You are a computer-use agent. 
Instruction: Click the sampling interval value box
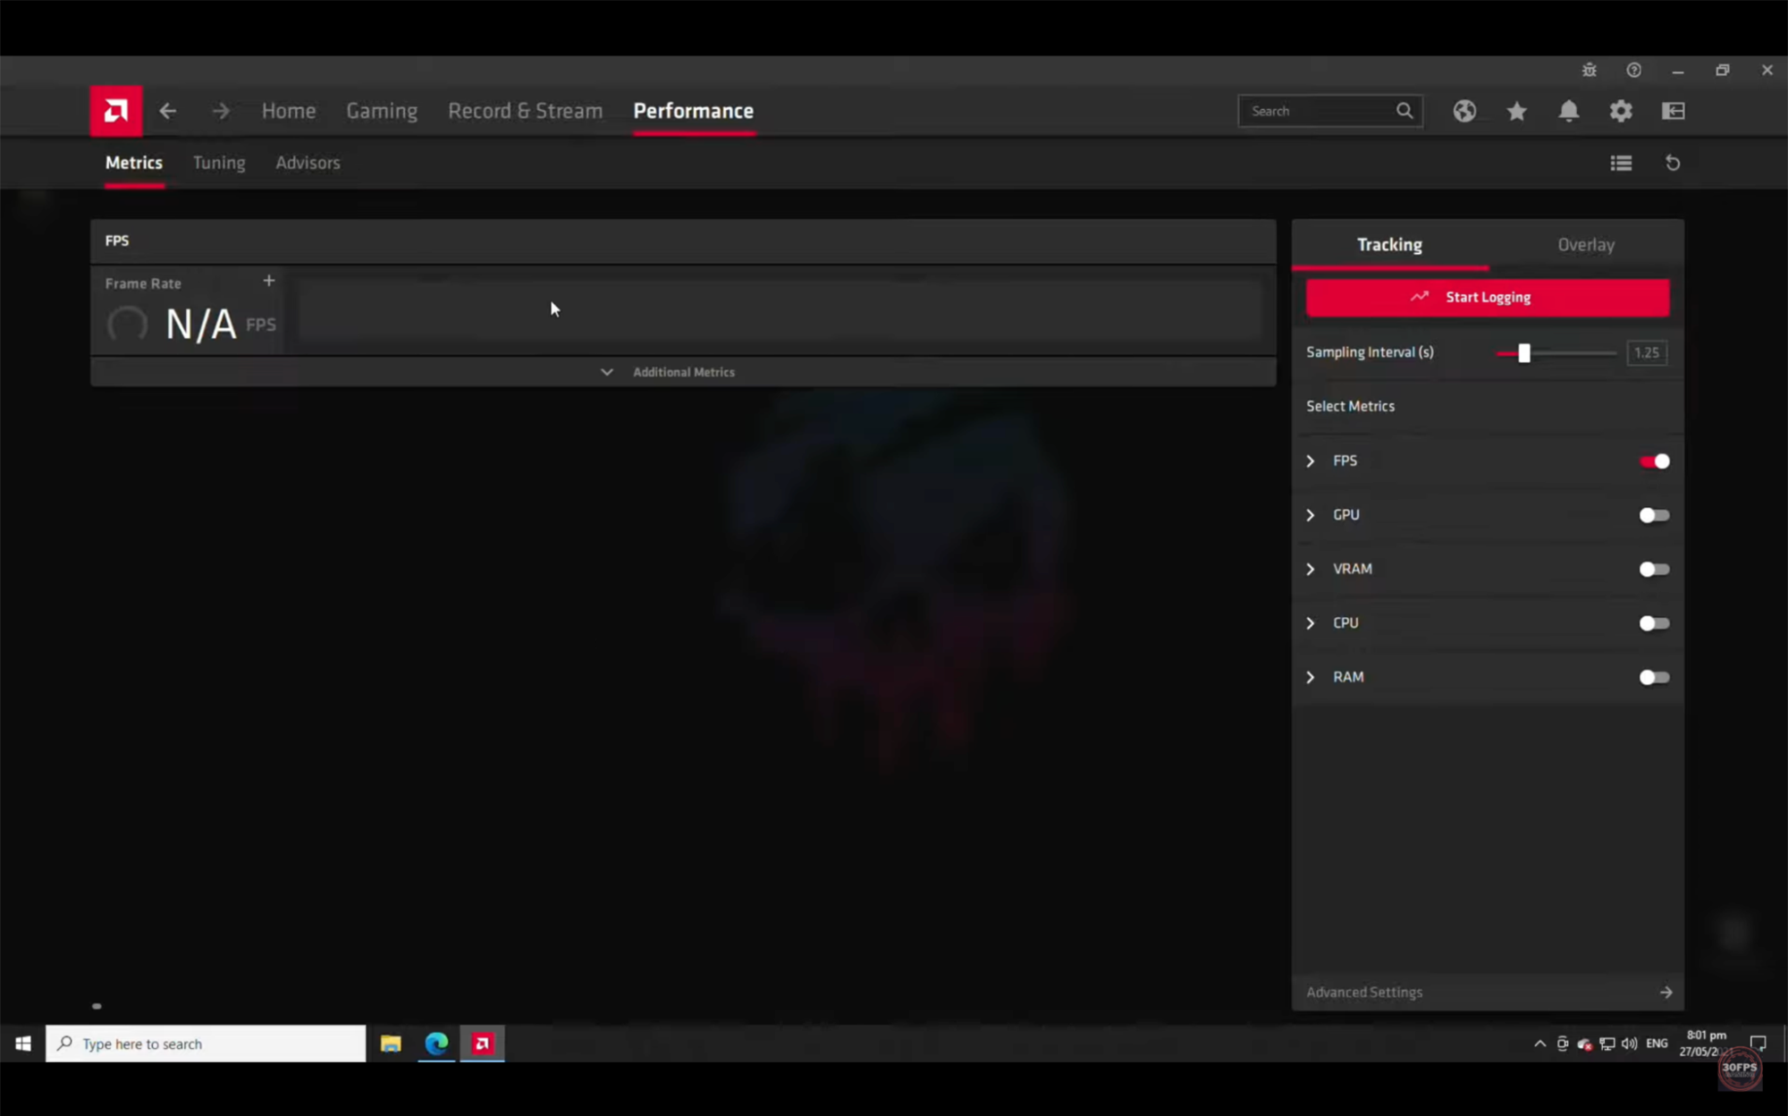coord(1647,353)
